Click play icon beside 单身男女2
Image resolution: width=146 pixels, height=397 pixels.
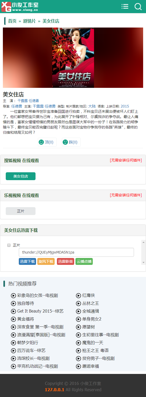tap(78, 319)
